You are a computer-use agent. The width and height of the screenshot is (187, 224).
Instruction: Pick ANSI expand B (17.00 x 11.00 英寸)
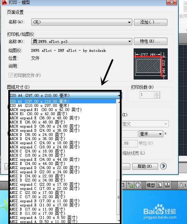tap(63, 201)
